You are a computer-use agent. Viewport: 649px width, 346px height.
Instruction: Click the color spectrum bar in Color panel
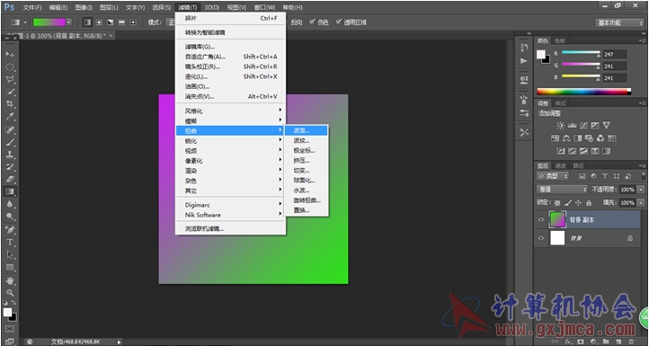[x=583, y=92]
